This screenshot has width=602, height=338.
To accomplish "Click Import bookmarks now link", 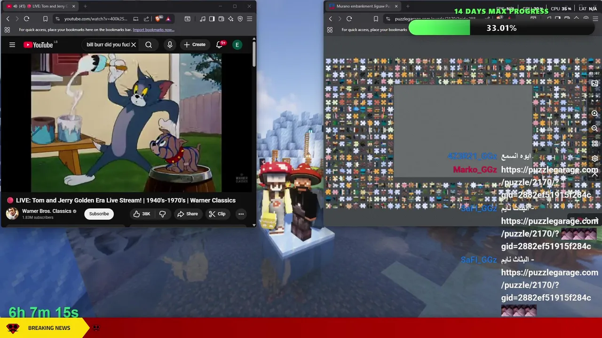I will tap(153, 30).
